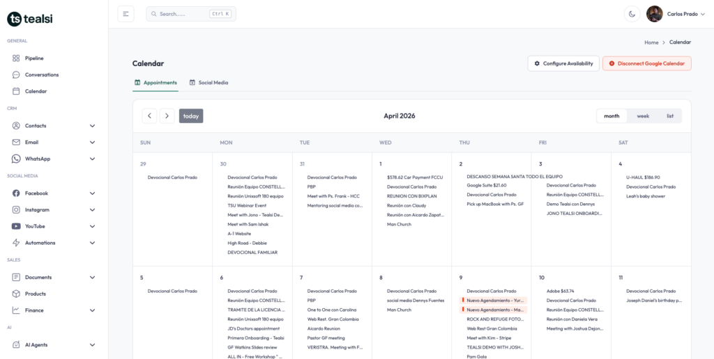Open Conversations chat icon in sidebar
The height and width of the screenshot is (359, 714).
pyautogui.click(x=17, y=74)
